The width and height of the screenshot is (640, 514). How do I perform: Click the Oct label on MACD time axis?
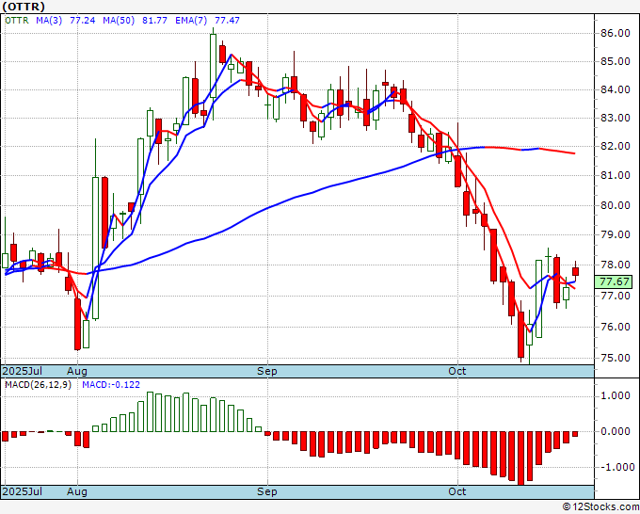pos(457,491)
